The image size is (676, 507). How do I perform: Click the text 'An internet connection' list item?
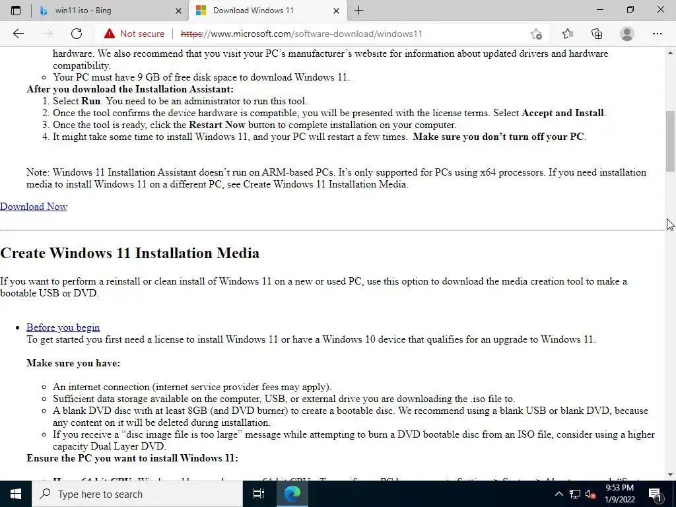click(x=192, y=387)
